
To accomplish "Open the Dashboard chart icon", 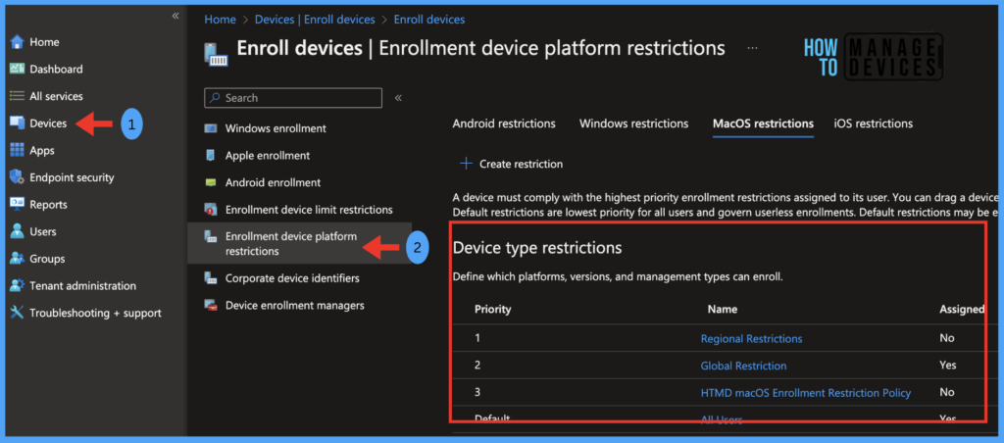I will 17,70.
